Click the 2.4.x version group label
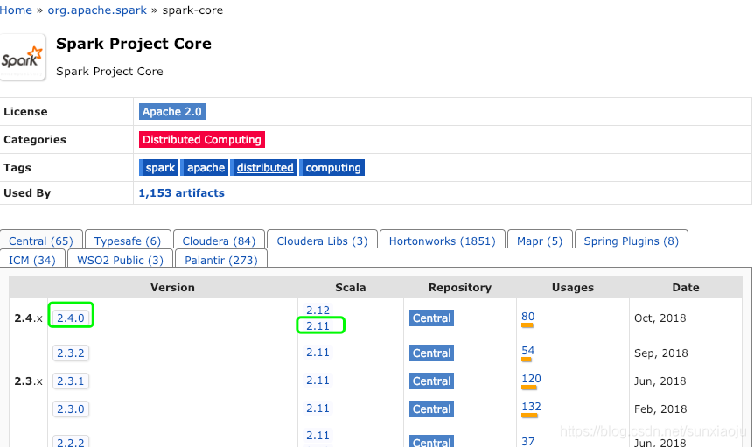Screen dimensions: 754x447 [x=28, y=318]
